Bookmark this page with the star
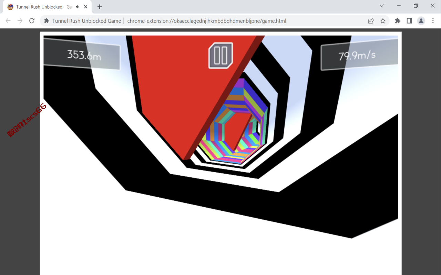 coord(383,21)
